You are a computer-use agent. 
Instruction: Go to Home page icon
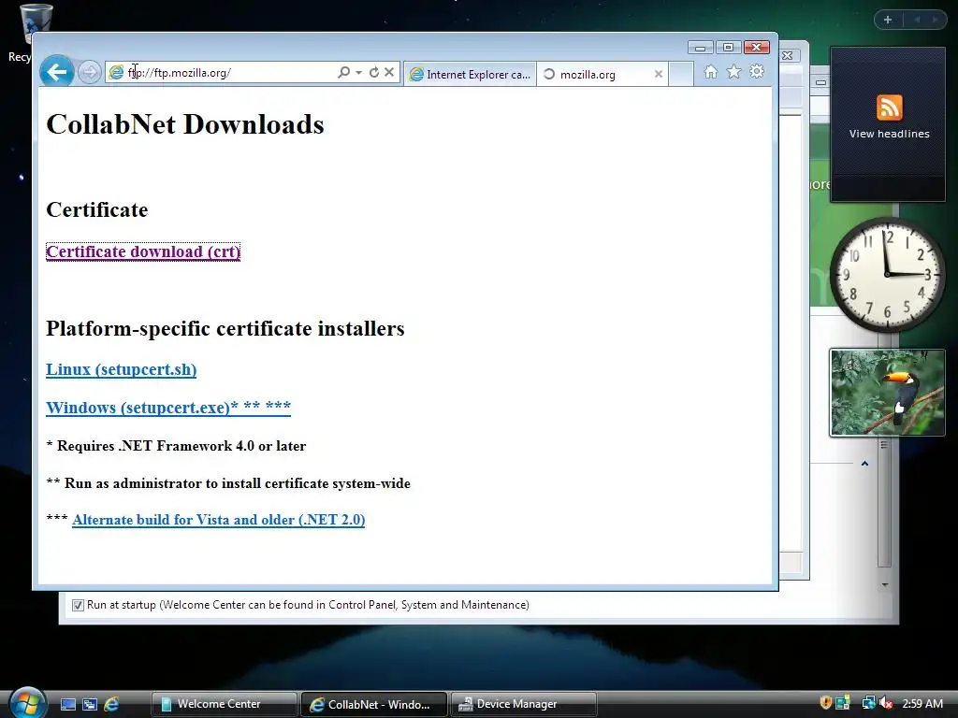(x=711, y=72)
